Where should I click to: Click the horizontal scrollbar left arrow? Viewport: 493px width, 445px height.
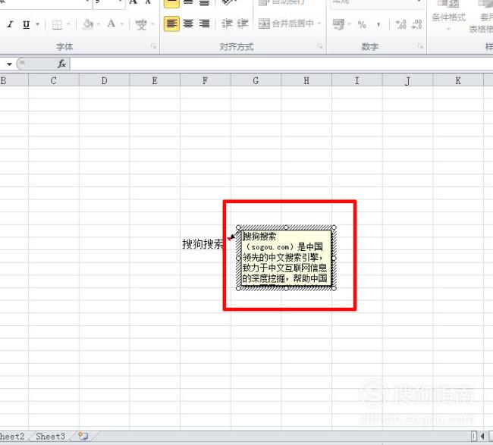pos(482,436)
